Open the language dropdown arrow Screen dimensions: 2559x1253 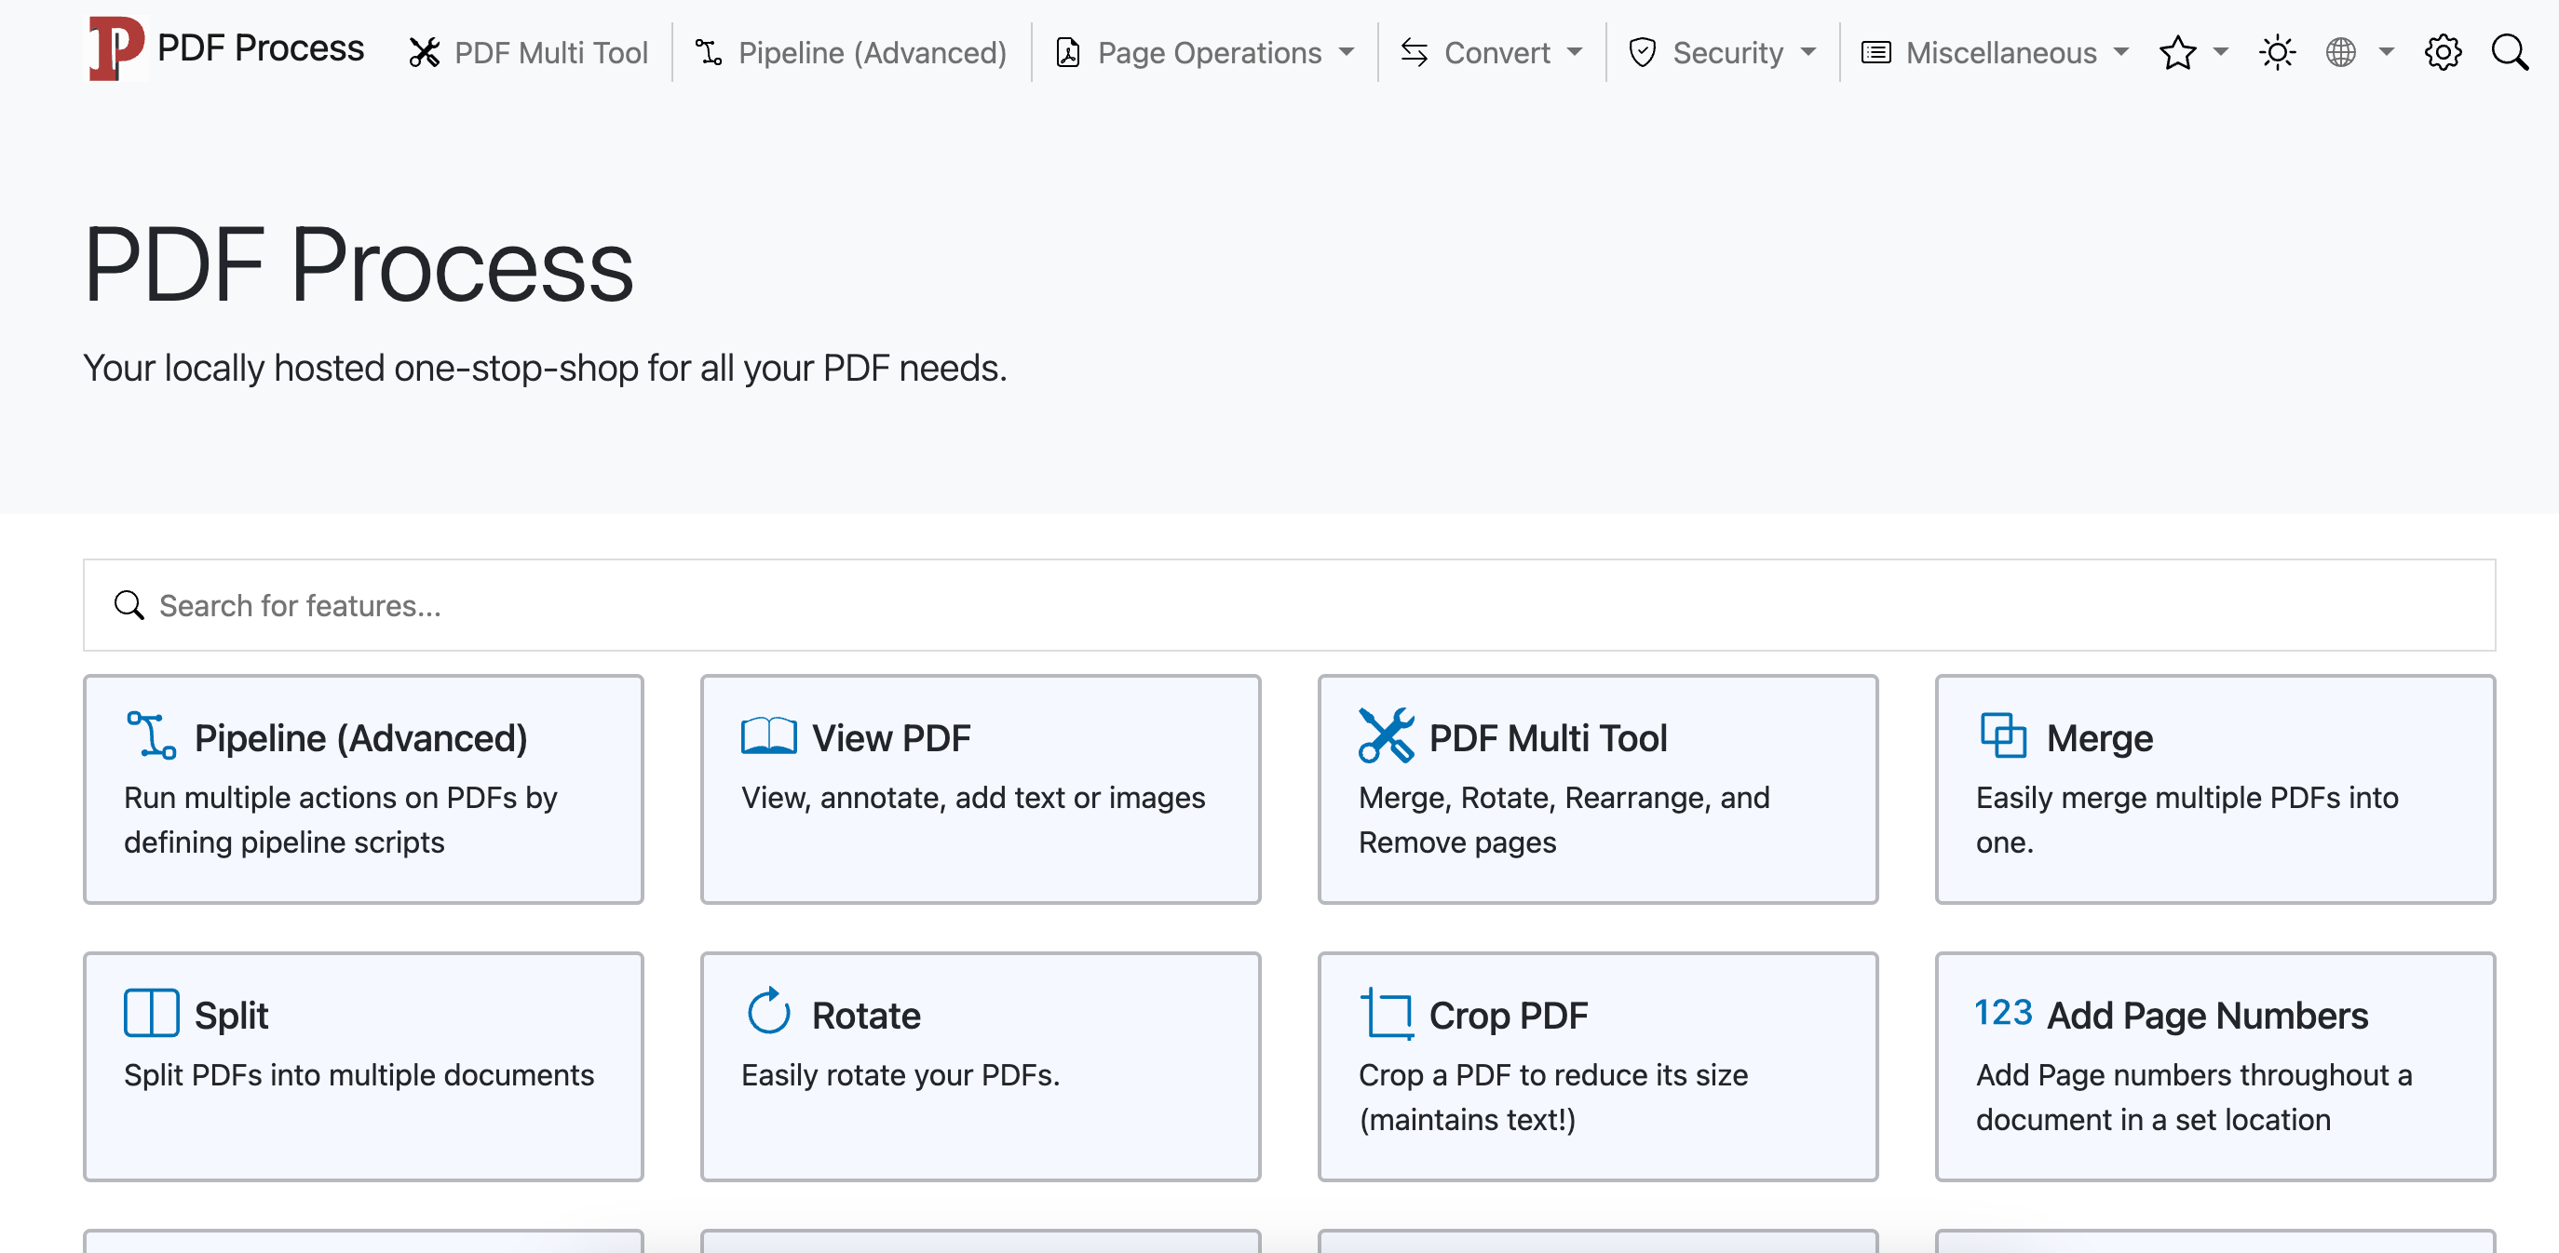click(2386, 53)
